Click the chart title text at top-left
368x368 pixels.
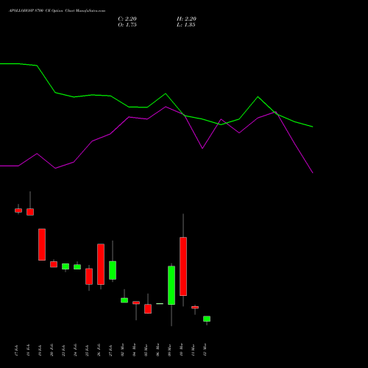point(57,11)
